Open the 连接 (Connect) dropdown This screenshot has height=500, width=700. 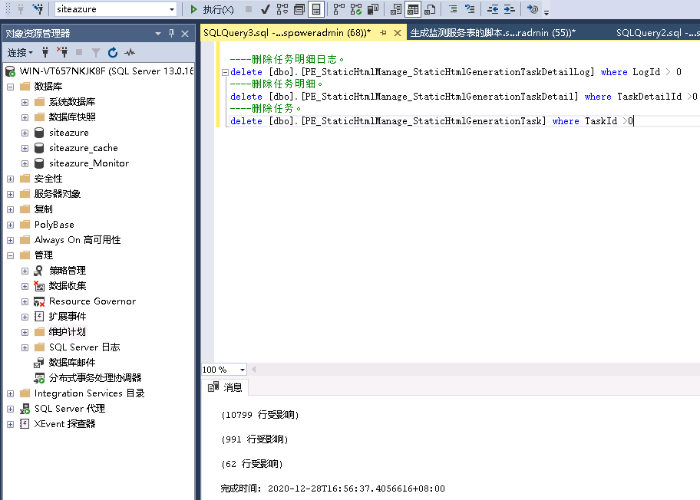pyautogui.click(x=20, y=52)
